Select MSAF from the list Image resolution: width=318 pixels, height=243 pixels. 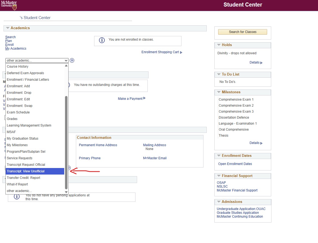(35, 132)
